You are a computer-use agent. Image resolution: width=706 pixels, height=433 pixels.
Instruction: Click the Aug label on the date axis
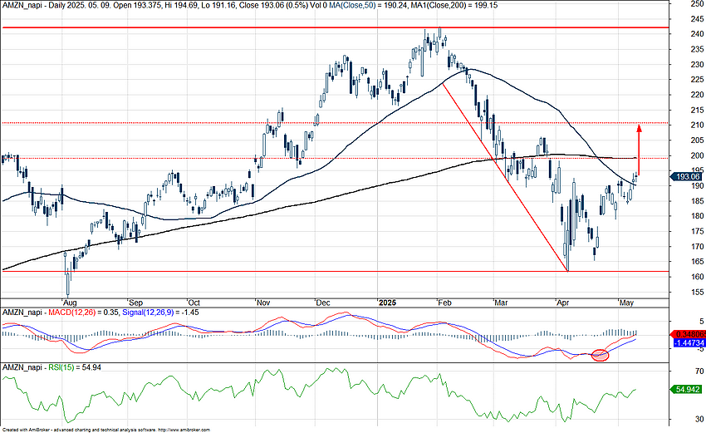tap(70, 303)
